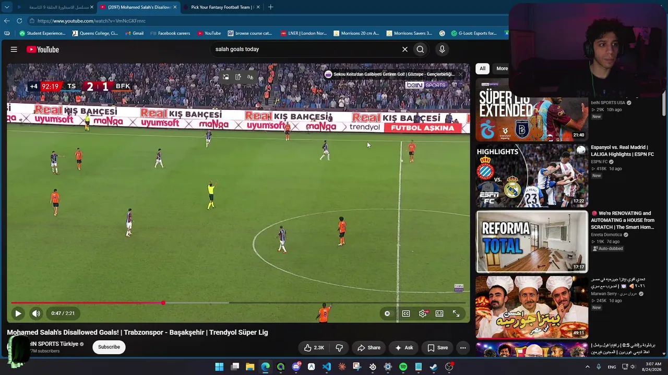
Task: Open the beIN SPORTS Türkiye channel name
Action: tap(53, 344)
